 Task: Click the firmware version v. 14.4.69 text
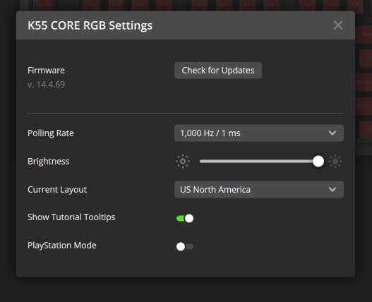point(46,85)
